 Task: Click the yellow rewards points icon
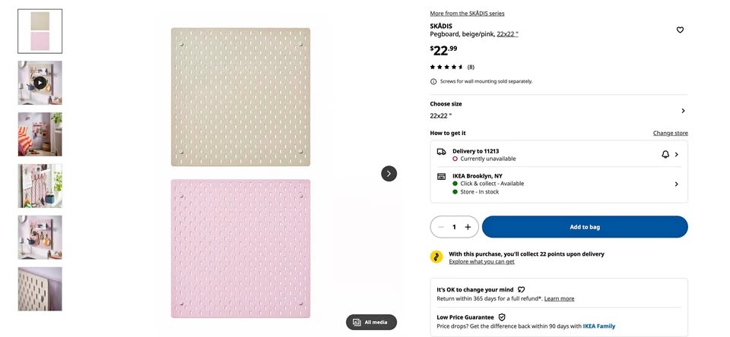pyautogui.click(x=436, y=257)
